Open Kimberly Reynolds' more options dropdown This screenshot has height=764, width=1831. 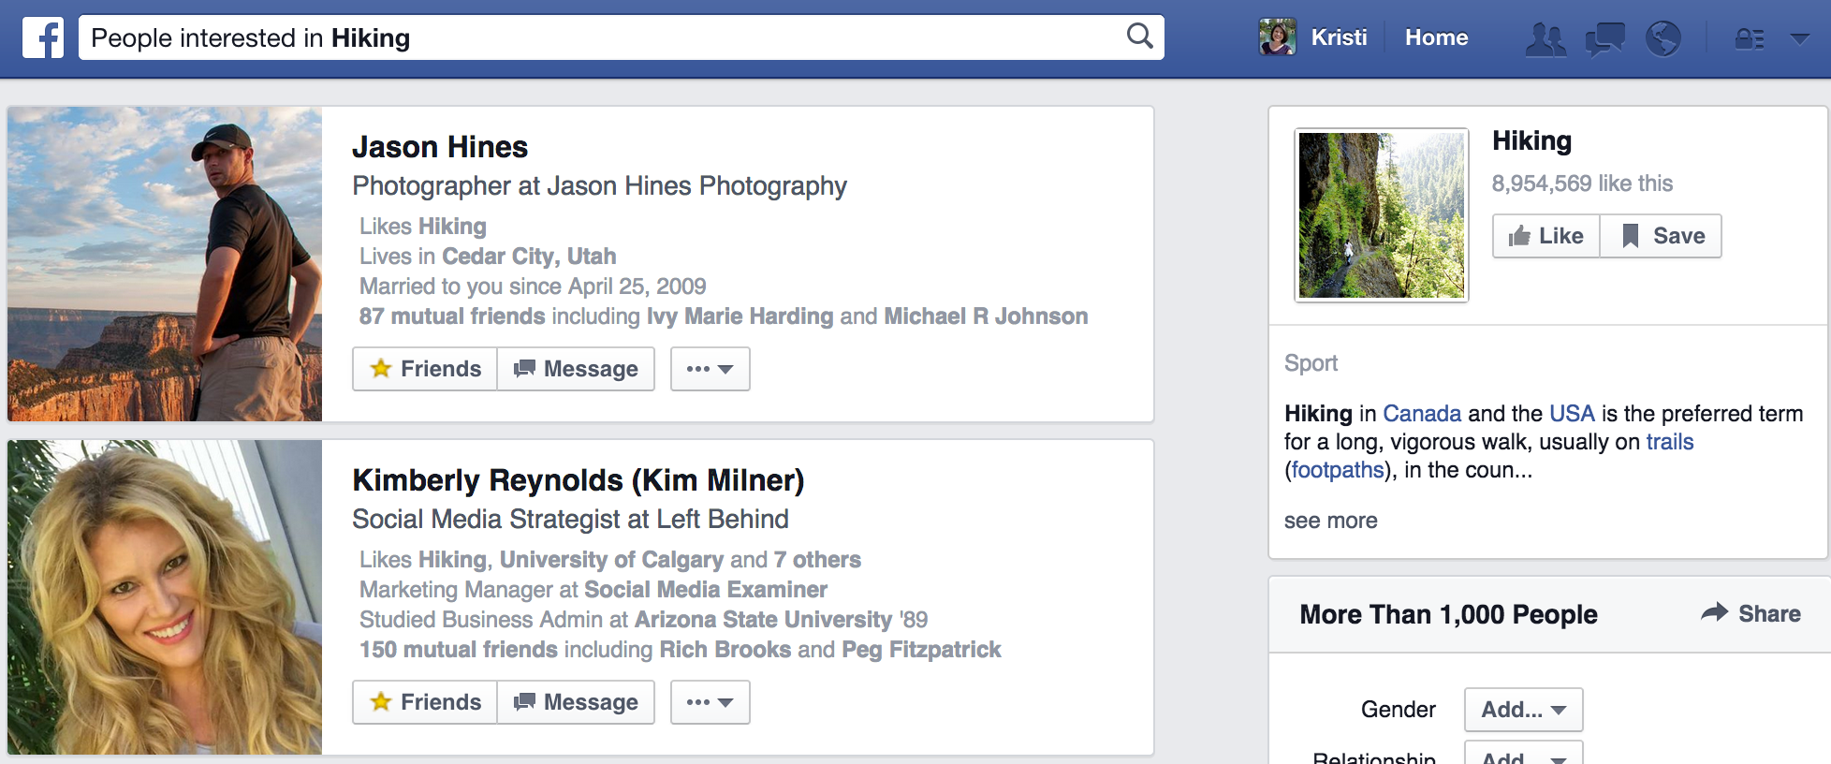click(710, 702)
